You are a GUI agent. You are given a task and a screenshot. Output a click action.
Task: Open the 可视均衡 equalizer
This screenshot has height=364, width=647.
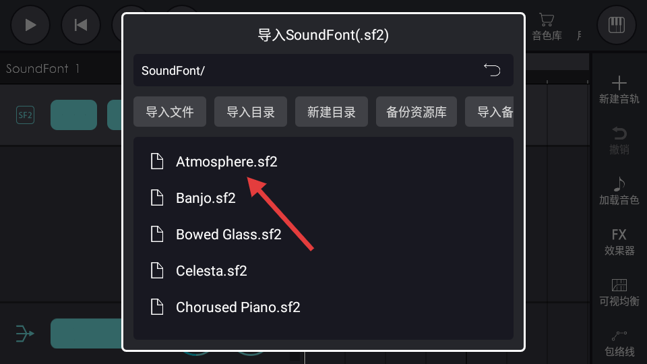tap(619, 292)
